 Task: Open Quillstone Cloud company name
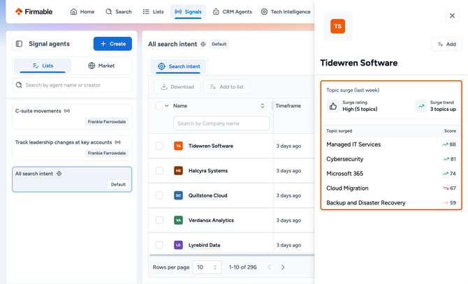tap(207, 195)
